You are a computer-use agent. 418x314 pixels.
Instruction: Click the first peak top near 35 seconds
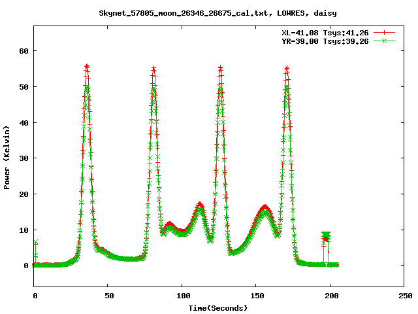click(x=87, y=67)
